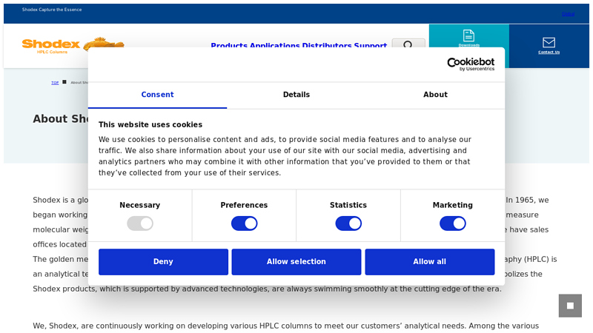
Task: Click the search magnifier icon
Action: tap(408, 45)
